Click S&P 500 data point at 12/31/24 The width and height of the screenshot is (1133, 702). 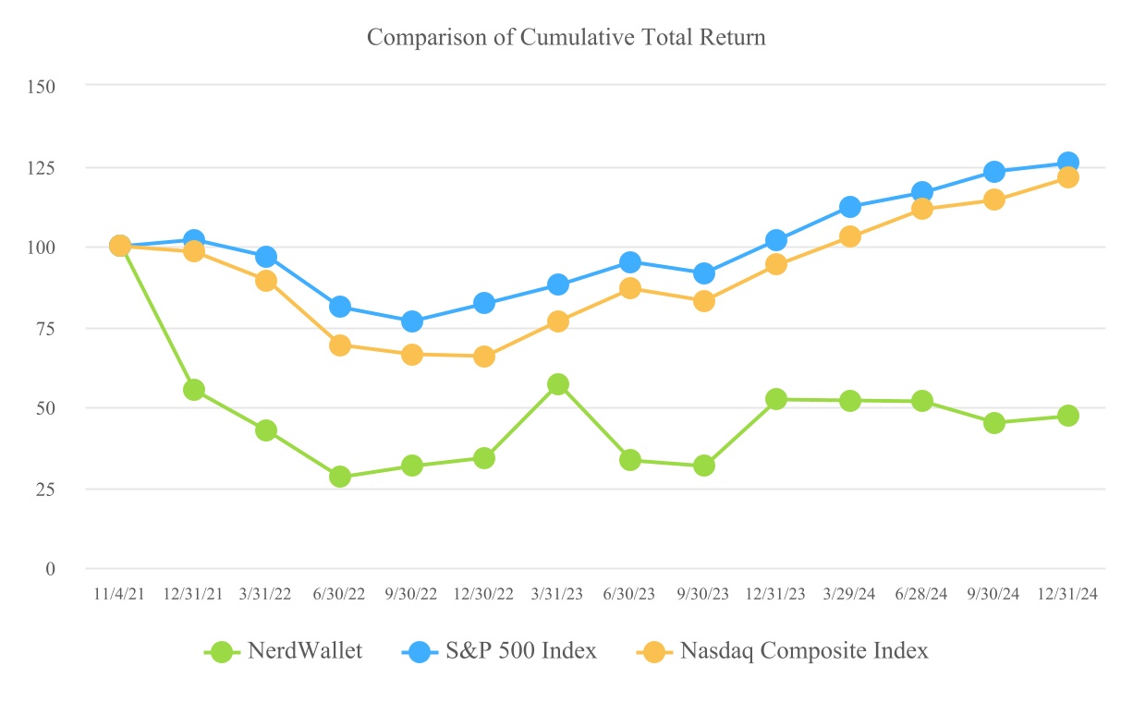point(1067,163)
